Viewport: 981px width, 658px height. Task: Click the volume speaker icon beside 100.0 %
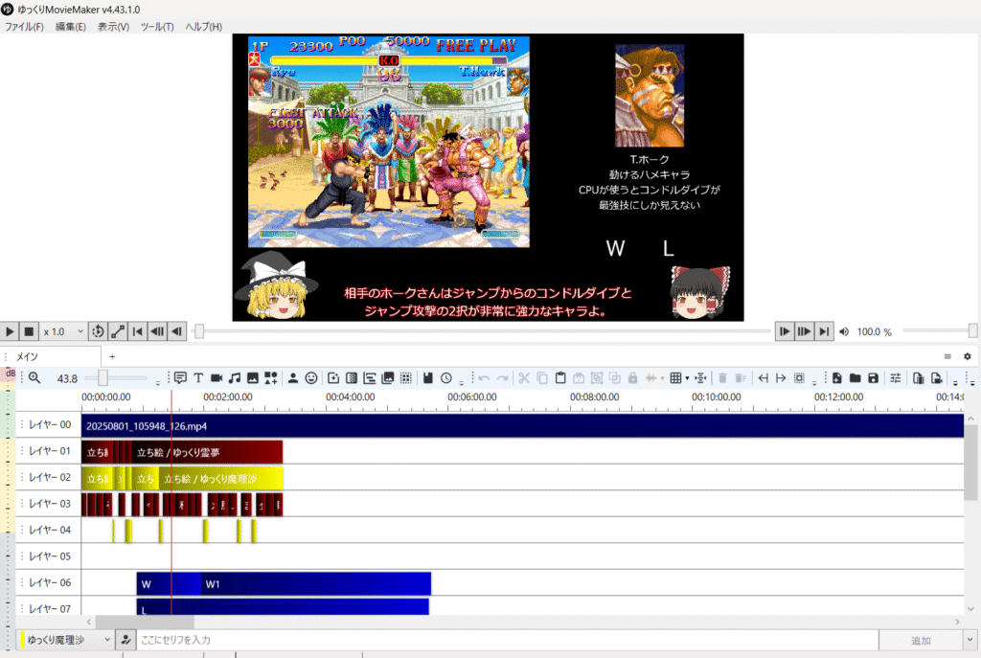(x=844, y=331)
